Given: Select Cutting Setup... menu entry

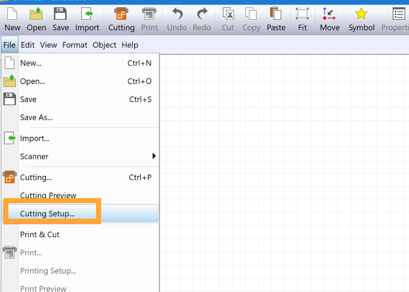Looking at the screenshot, I should click(80, 214).
